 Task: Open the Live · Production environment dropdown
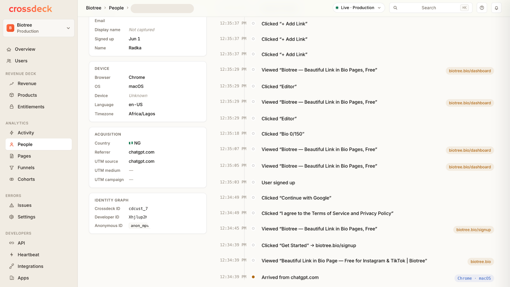click(x=359, y=8)
